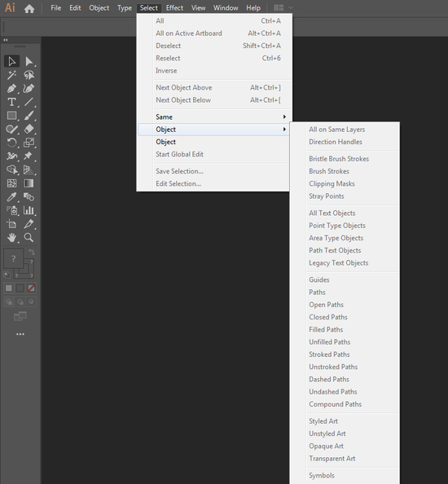Open the Help menu
This screenshot has width=448, height=484.
tap(253, 7)
